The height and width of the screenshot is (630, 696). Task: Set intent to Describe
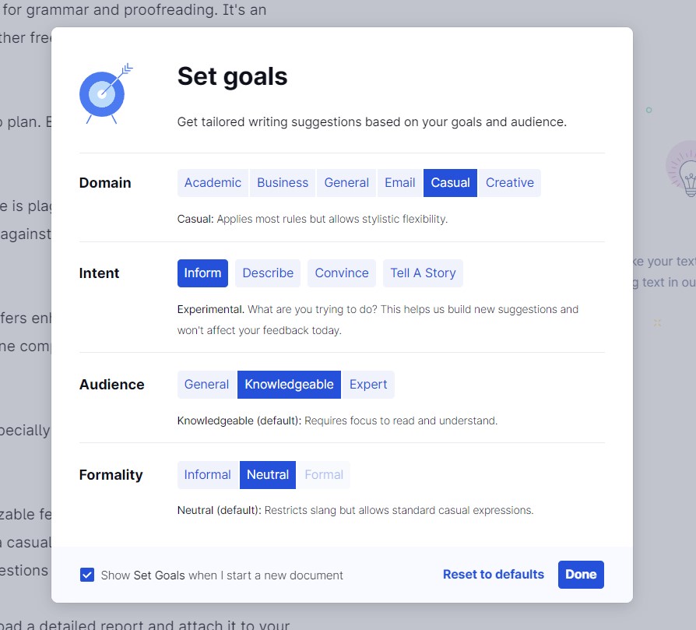(x=268, y=273)
